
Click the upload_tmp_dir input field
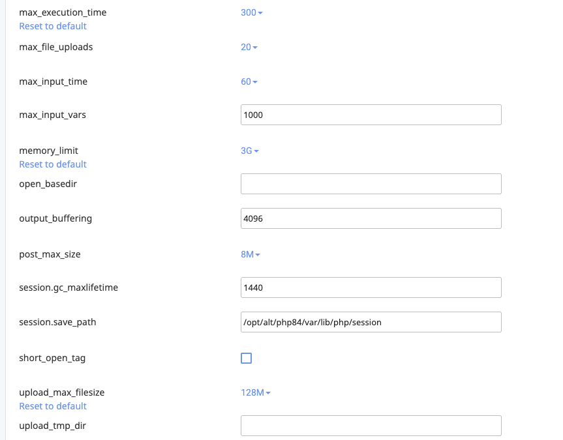point(371,426)
